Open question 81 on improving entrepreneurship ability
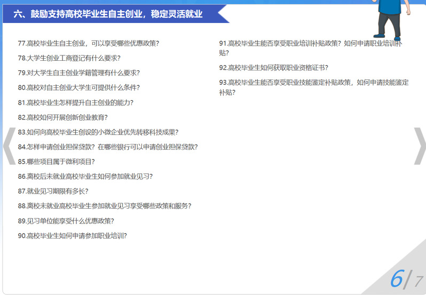The image size is (426, 295). [x=75, y=102]
